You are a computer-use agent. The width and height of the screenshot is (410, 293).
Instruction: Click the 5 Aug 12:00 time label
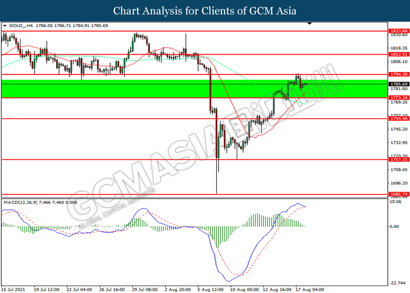tap(210, 289)
